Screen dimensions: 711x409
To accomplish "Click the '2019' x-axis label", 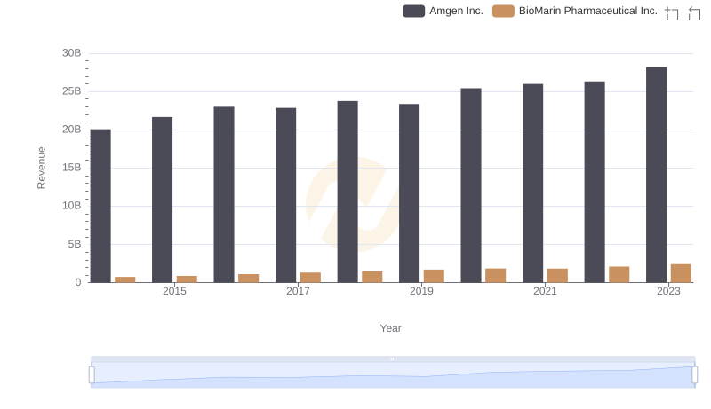I will (421, 291).
